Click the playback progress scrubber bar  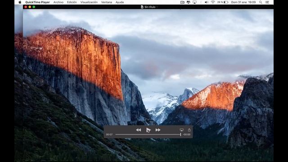pos(148,135)
